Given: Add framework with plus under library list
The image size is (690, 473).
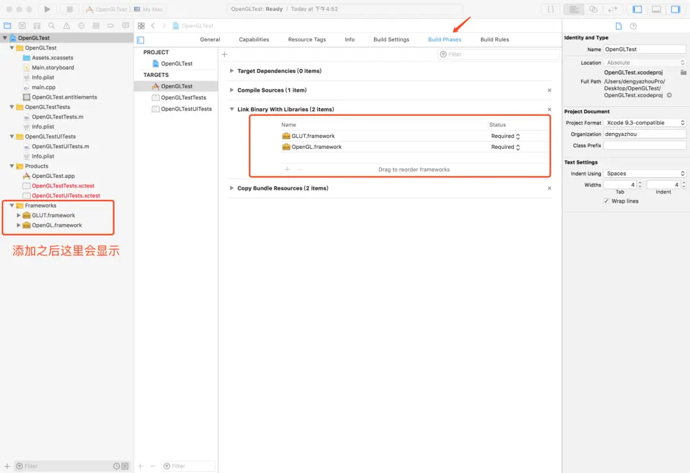Looking at the screenshot, I should pos(287,169).
